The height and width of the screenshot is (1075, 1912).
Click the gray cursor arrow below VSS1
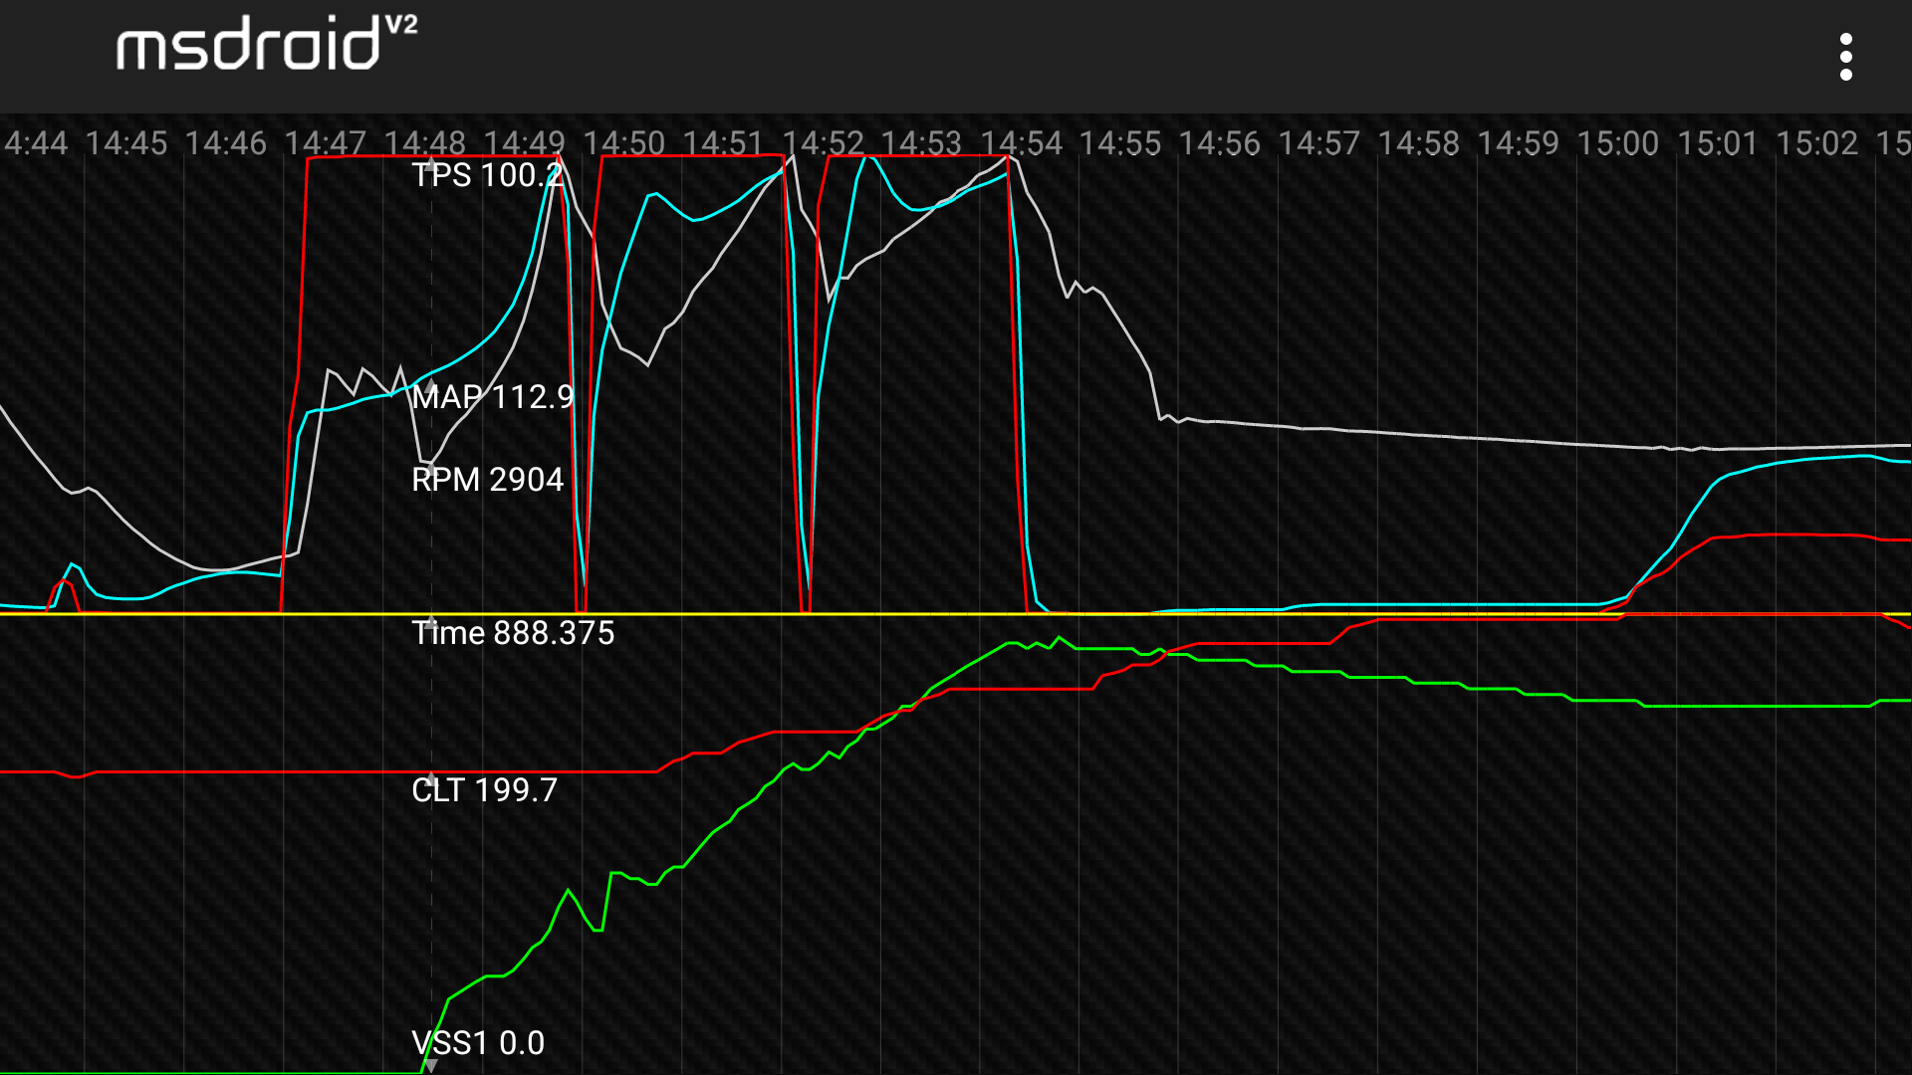(x=431, y=1066)
